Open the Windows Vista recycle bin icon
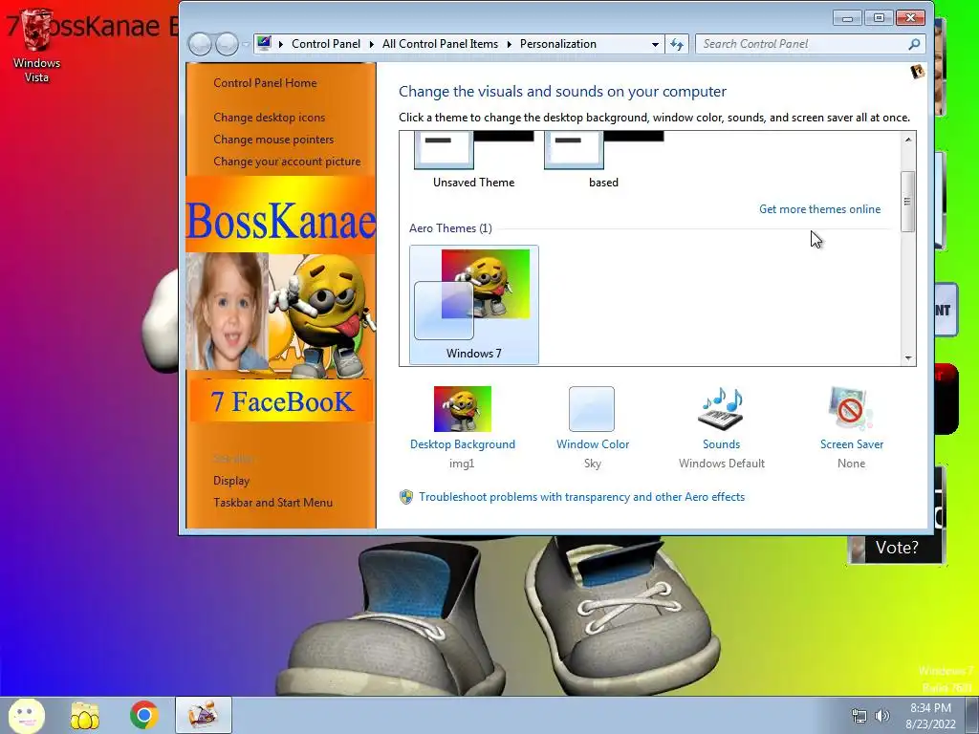Viewport: 979px width, 734px height. click(x=37, y=46)
